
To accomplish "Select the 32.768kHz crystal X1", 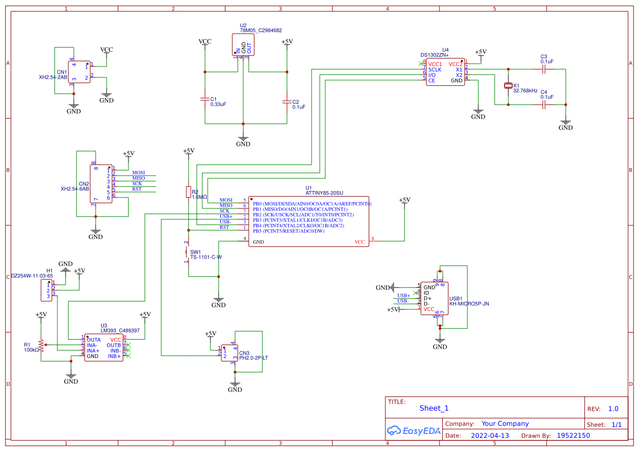I will [x=507, y=86].
